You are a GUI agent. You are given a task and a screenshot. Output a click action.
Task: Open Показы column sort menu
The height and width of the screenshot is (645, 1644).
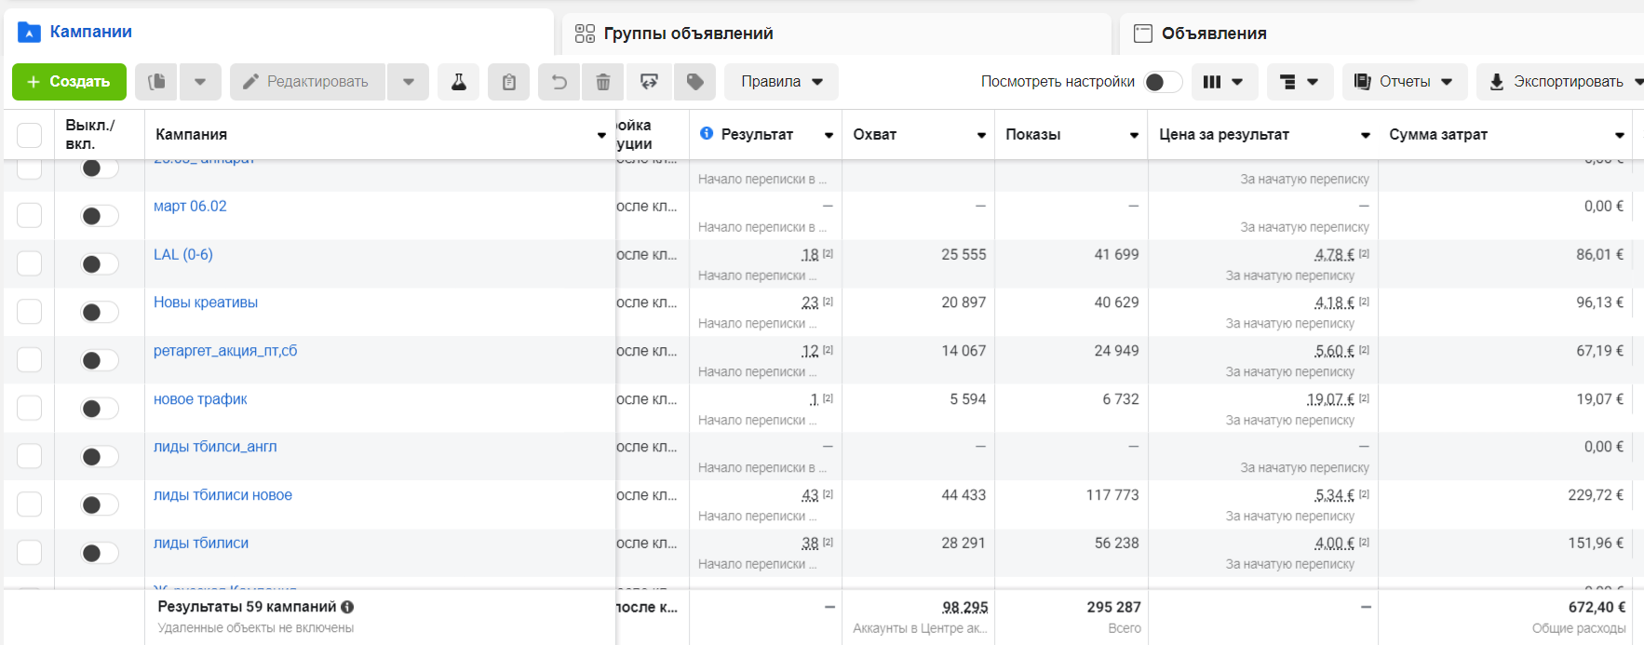tap(1134, 135)
